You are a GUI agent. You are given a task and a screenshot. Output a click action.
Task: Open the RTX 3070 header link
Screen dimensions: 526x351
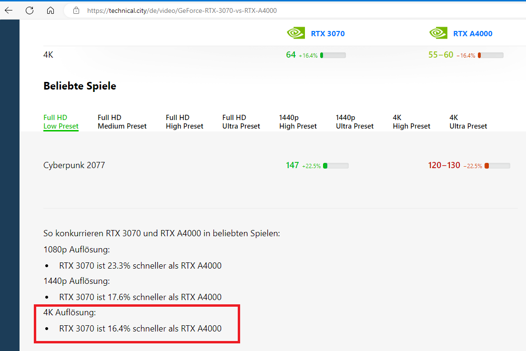328,33
